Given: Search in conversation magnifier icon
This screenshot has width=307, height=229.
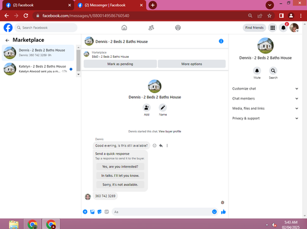Looking at the screenshot, I should point(273,71).
